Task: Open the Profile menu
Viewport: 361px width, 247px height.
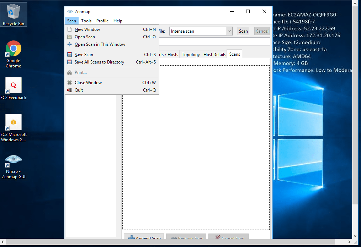Action: click(102, 21)
